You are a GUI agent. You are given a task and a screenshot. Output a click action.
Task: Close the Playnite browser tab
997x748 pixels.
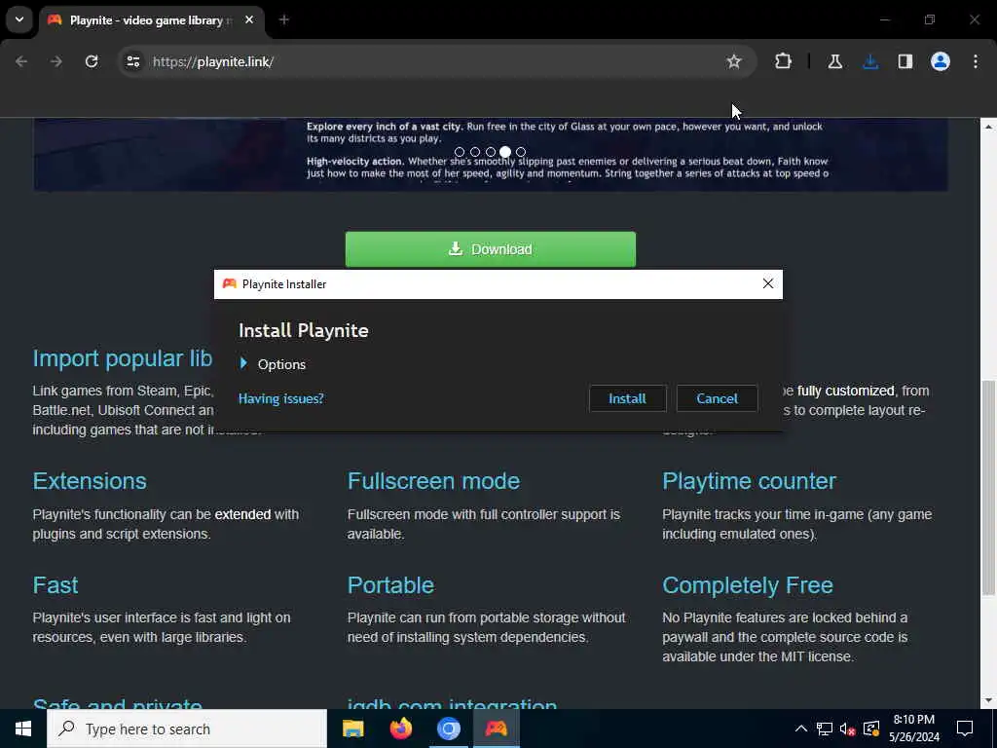point(249,20)
